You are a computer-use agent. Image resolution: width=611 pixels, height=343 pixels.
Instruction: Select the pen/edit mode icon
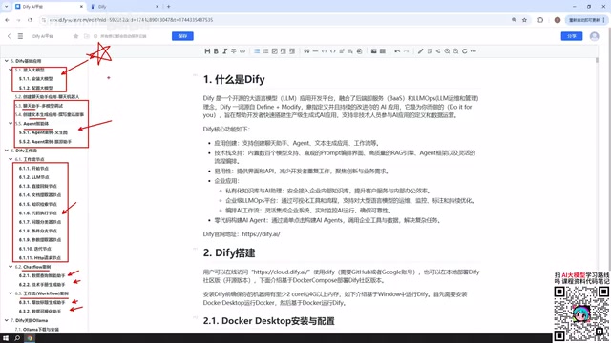[420, 51]
